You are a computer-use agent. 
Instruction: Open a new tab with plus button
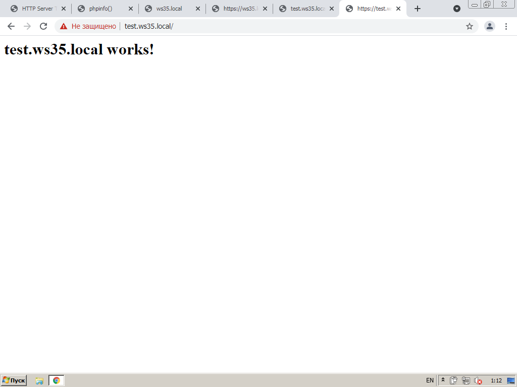click(418, 9)
